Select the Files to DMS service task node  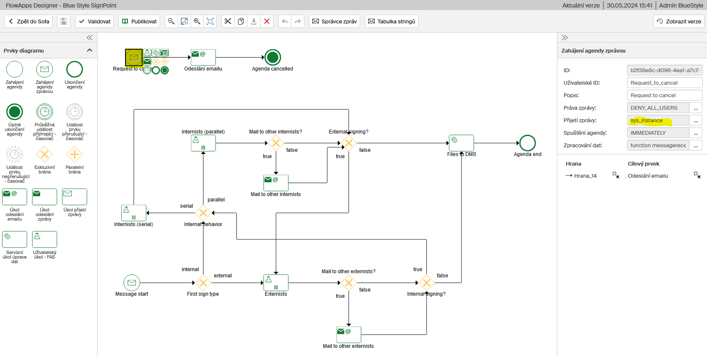461,143
